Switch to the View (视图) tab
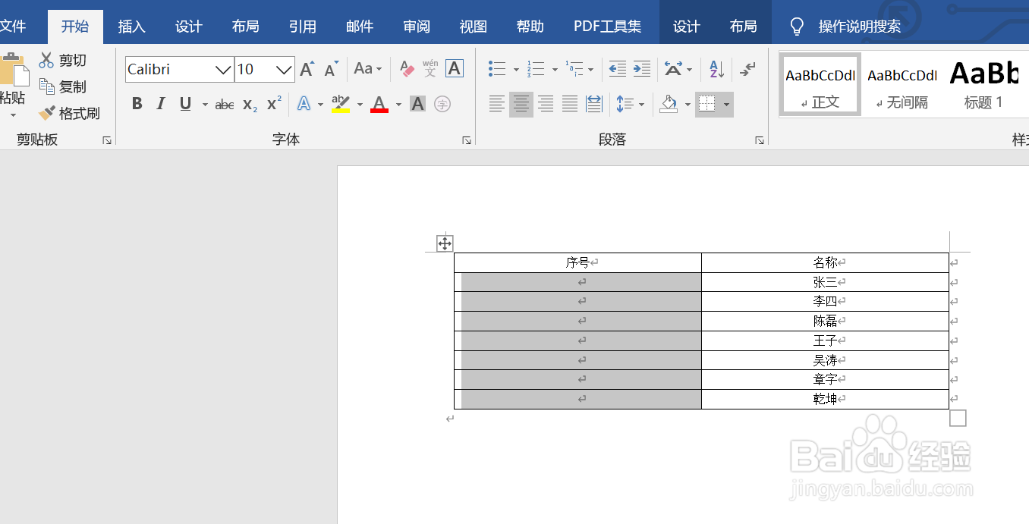 coord(473,27)
